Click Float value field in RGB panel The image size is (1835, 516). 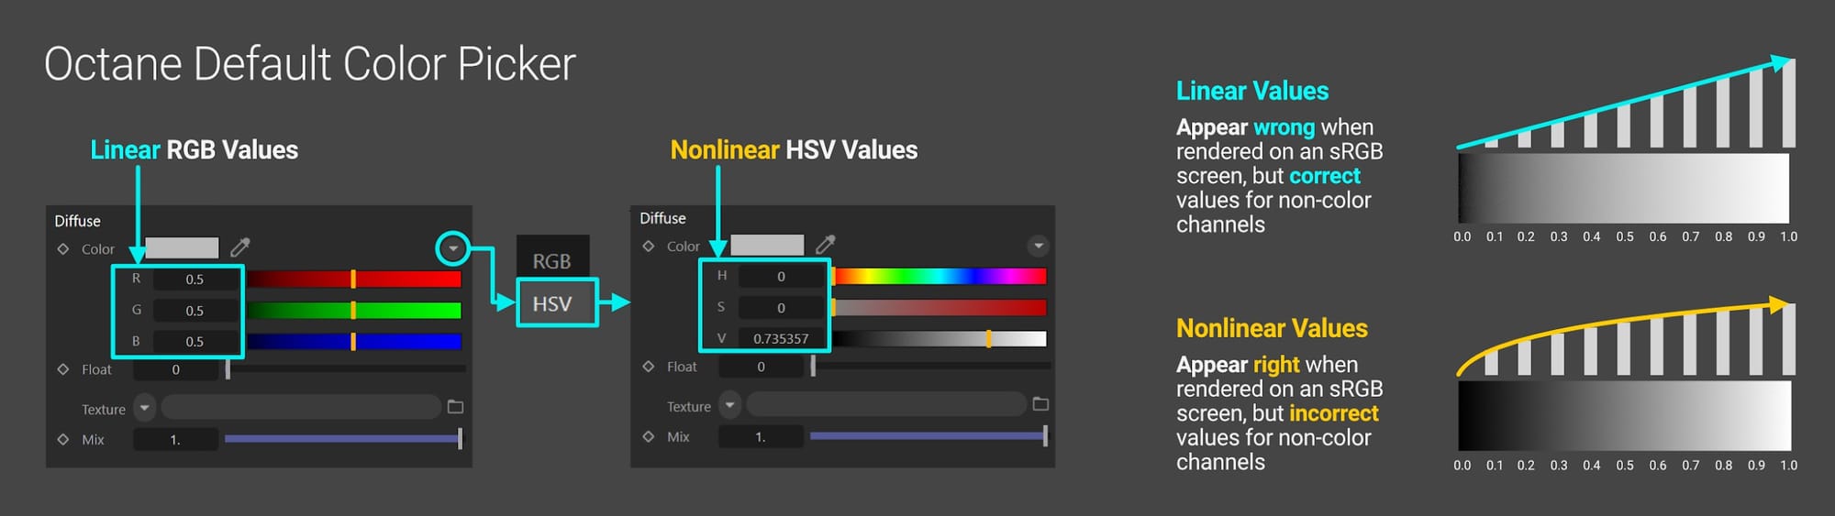pos(176,370)
